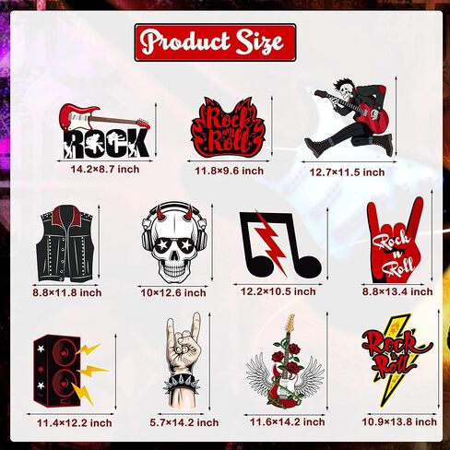
Task: Click the 10.9×13.8 inch size label
Action: coord(399,422)
